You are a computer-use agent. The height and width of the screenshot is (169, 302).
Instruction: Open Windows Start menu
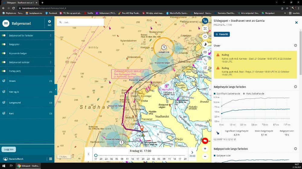(x=3, y=166)
